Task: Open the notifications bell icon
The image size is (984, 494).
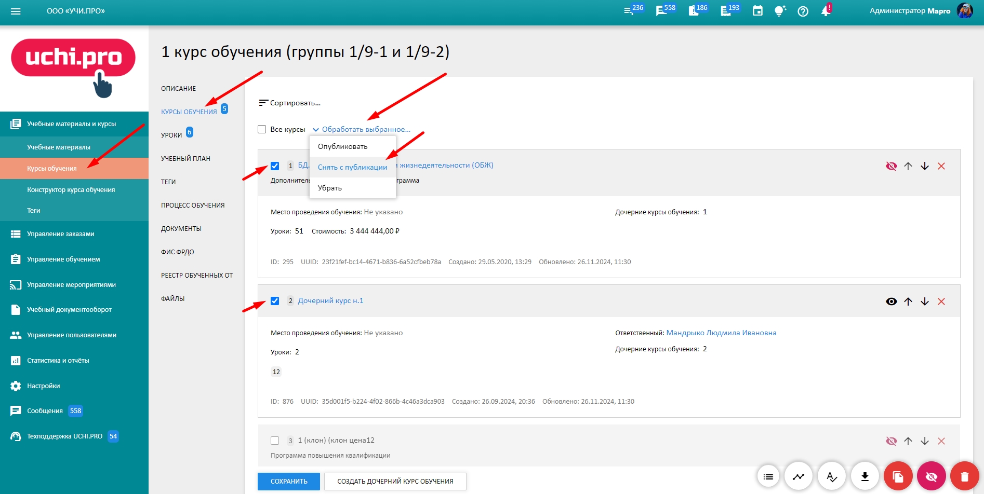Action: click(x=826, y=11)
